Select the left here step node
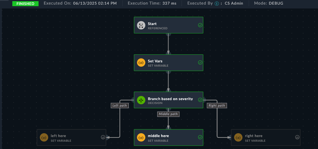 tap(71, 137)
